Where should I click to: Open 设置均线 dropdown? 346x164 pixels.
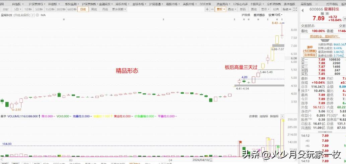275,15
